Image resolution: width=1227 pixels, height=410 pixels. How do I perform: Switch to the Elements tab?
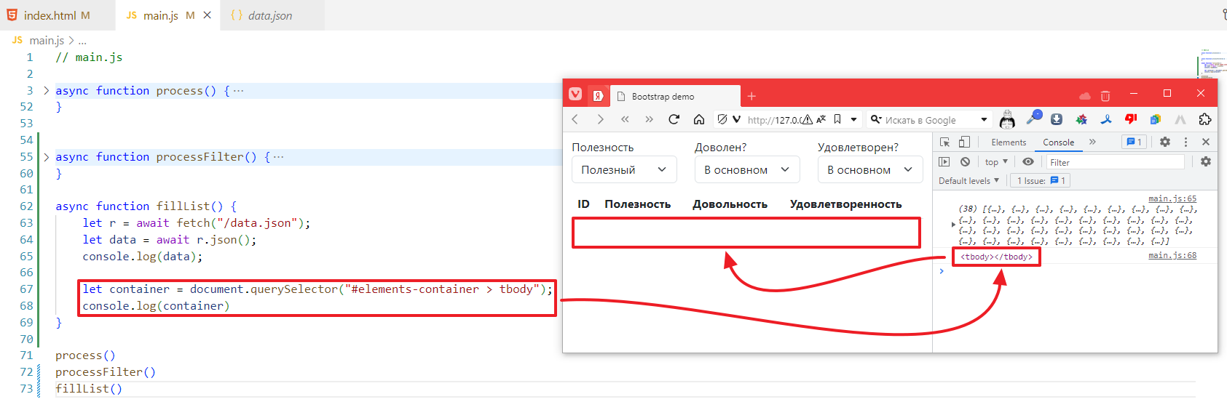tap(1008, 142)
